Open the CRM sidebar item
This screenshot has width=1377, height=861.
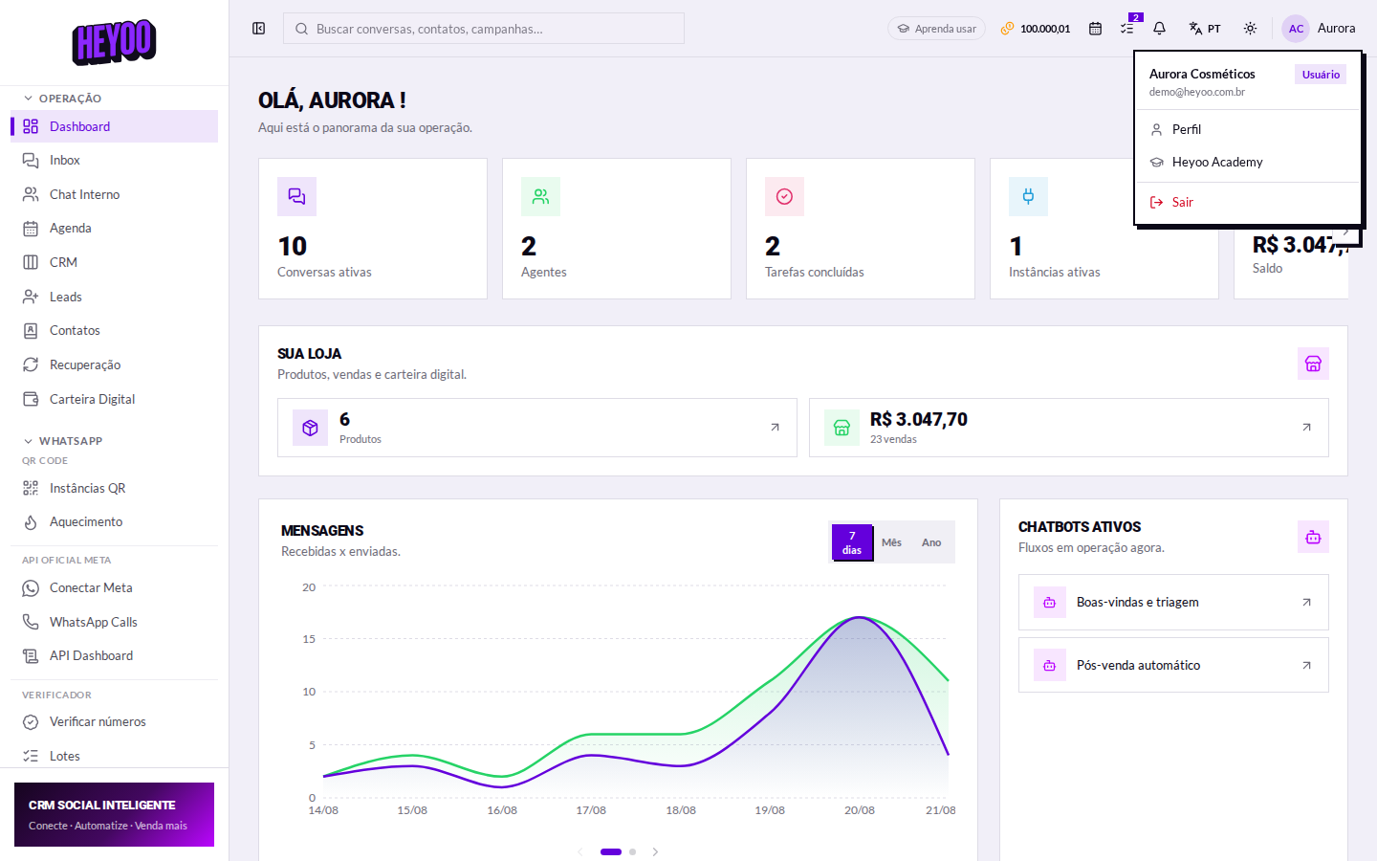[x=114, y=262]
